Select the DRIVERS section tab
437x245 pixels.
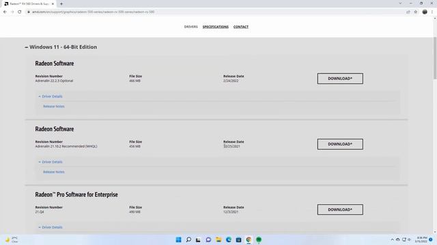coord(191,27)
